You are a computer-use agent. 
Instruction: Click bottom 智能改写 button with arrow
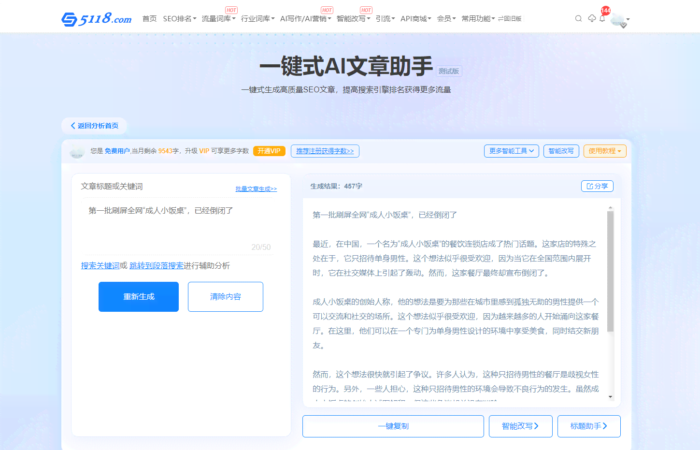click(x=521, y=426)
